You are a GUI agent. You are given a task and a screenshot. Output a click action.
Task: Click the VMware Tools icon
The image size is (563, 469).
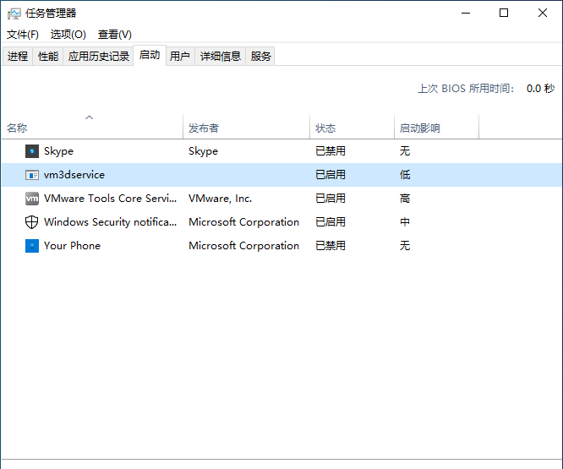(32, 199)
